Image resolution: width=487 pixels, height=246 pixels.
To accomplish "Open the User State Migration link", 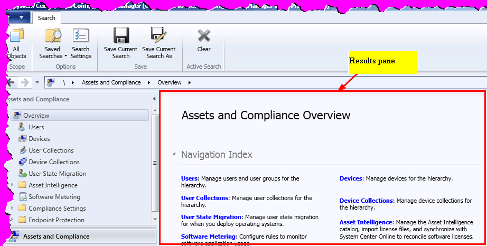I will 211,217.
